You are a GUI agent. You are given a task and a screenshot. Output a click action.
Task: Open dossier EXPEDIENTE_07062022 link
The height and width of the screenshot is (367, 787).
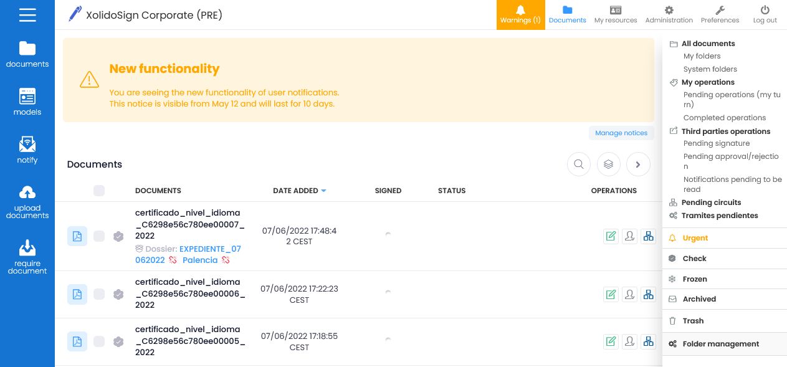(188, 254)
